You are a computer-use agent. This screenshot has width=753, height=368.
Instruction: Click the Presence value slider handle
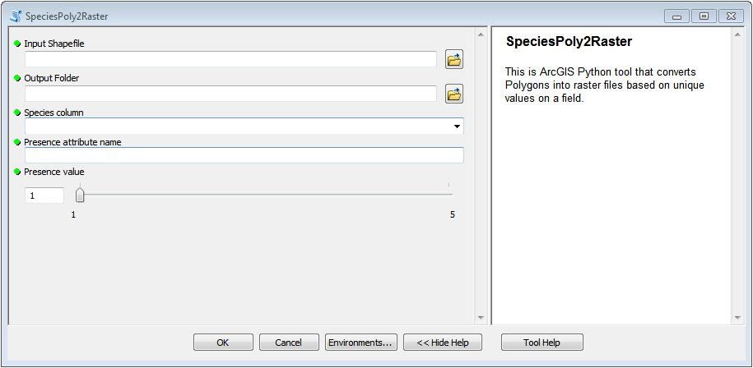pyautogui.click(x=80, y=195)
